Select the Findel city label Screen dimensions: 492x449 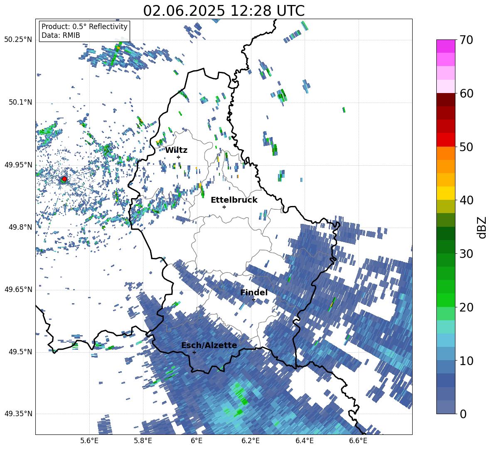pyautogui.click(x=254, y=292)
